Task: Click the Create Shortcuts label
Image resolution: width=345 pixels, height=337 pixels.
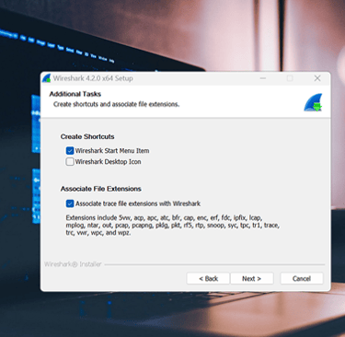Action: (87, 136)
